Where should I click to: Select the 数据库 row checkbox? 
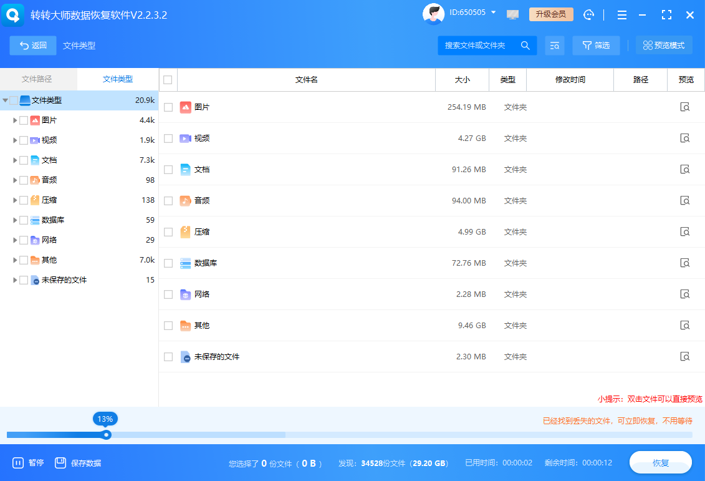pos(168,263)
